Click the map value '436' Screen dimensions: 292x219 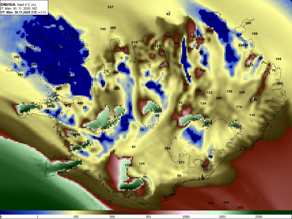click(x=60, y=172)
